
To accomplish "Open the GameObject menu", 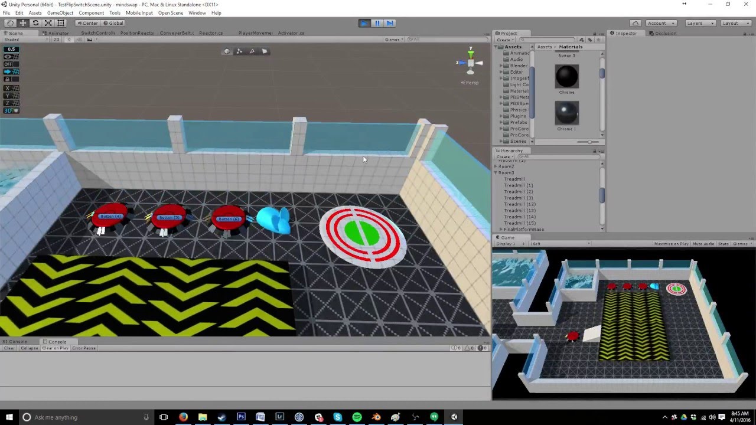I will 60,13.
